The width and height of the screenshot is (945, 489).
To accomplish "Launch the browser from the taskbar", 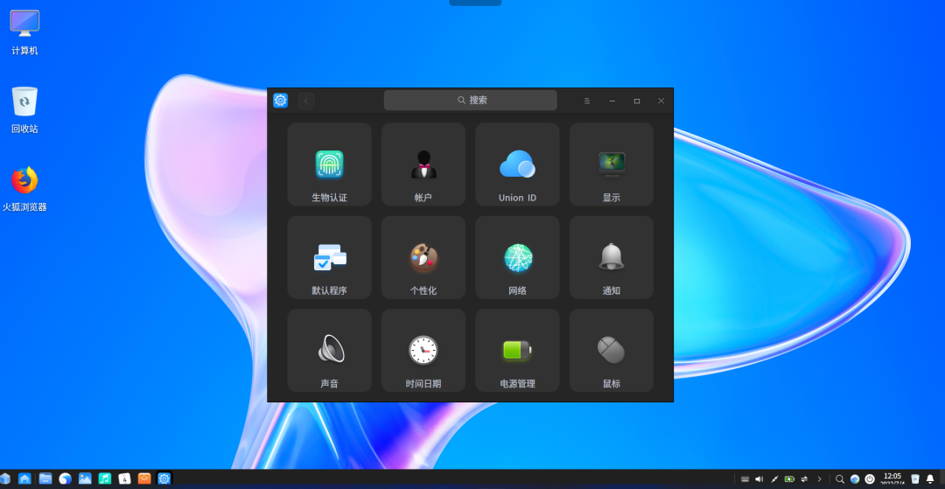I will pos(65,479).
